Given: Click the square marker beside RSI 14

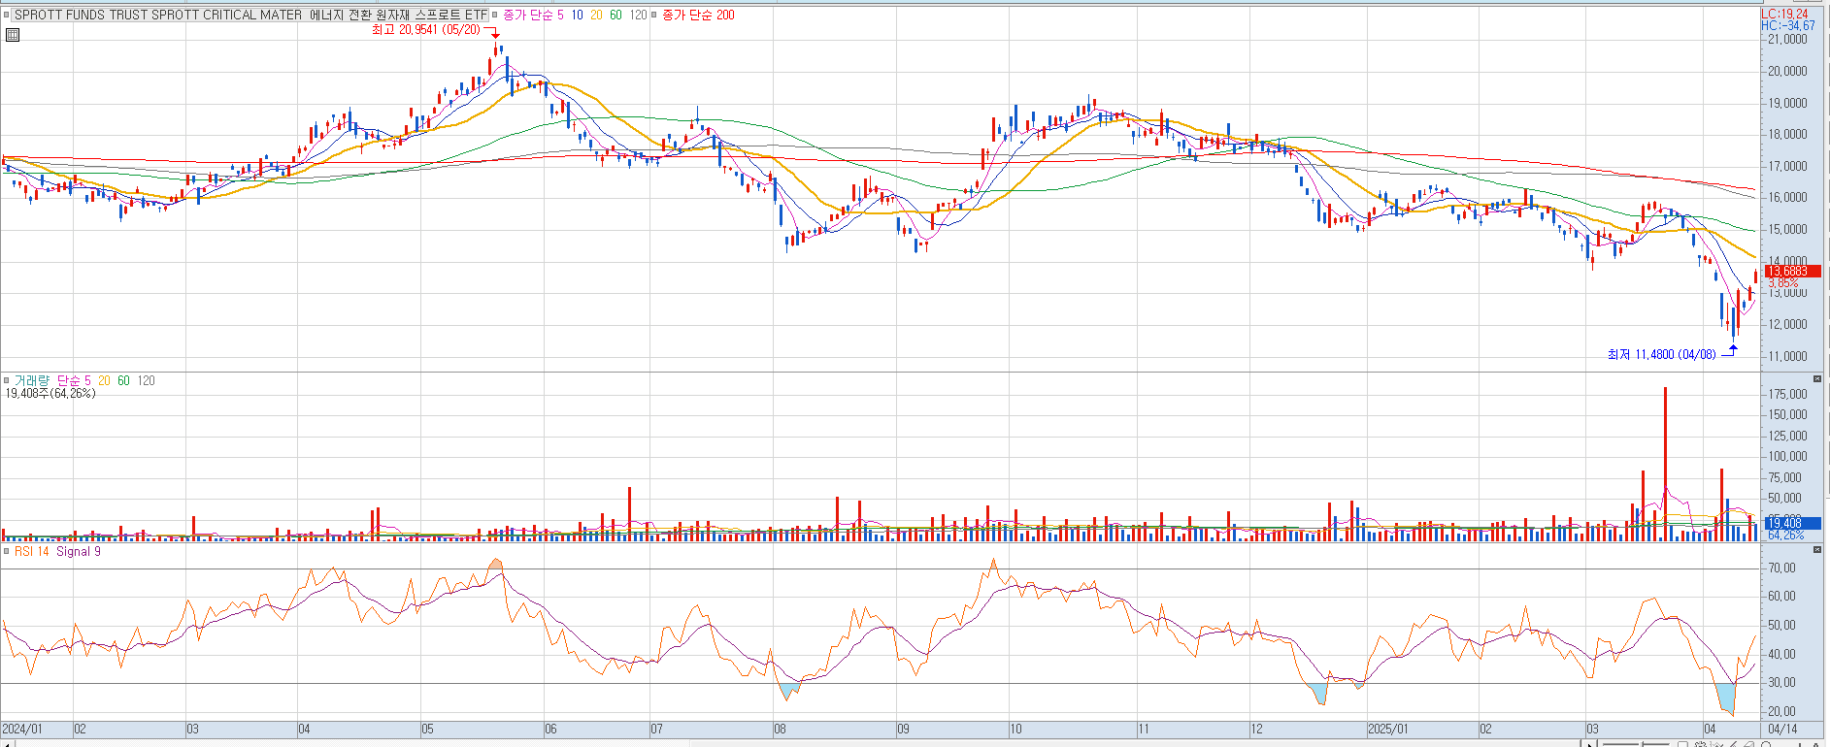Looking at the screenshot, I should click(x=7, y=551).
